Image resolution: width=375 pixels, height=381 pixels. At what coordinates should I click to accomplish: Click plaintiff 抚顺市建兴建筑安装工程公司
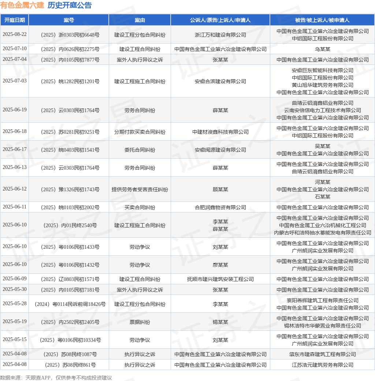220,280
